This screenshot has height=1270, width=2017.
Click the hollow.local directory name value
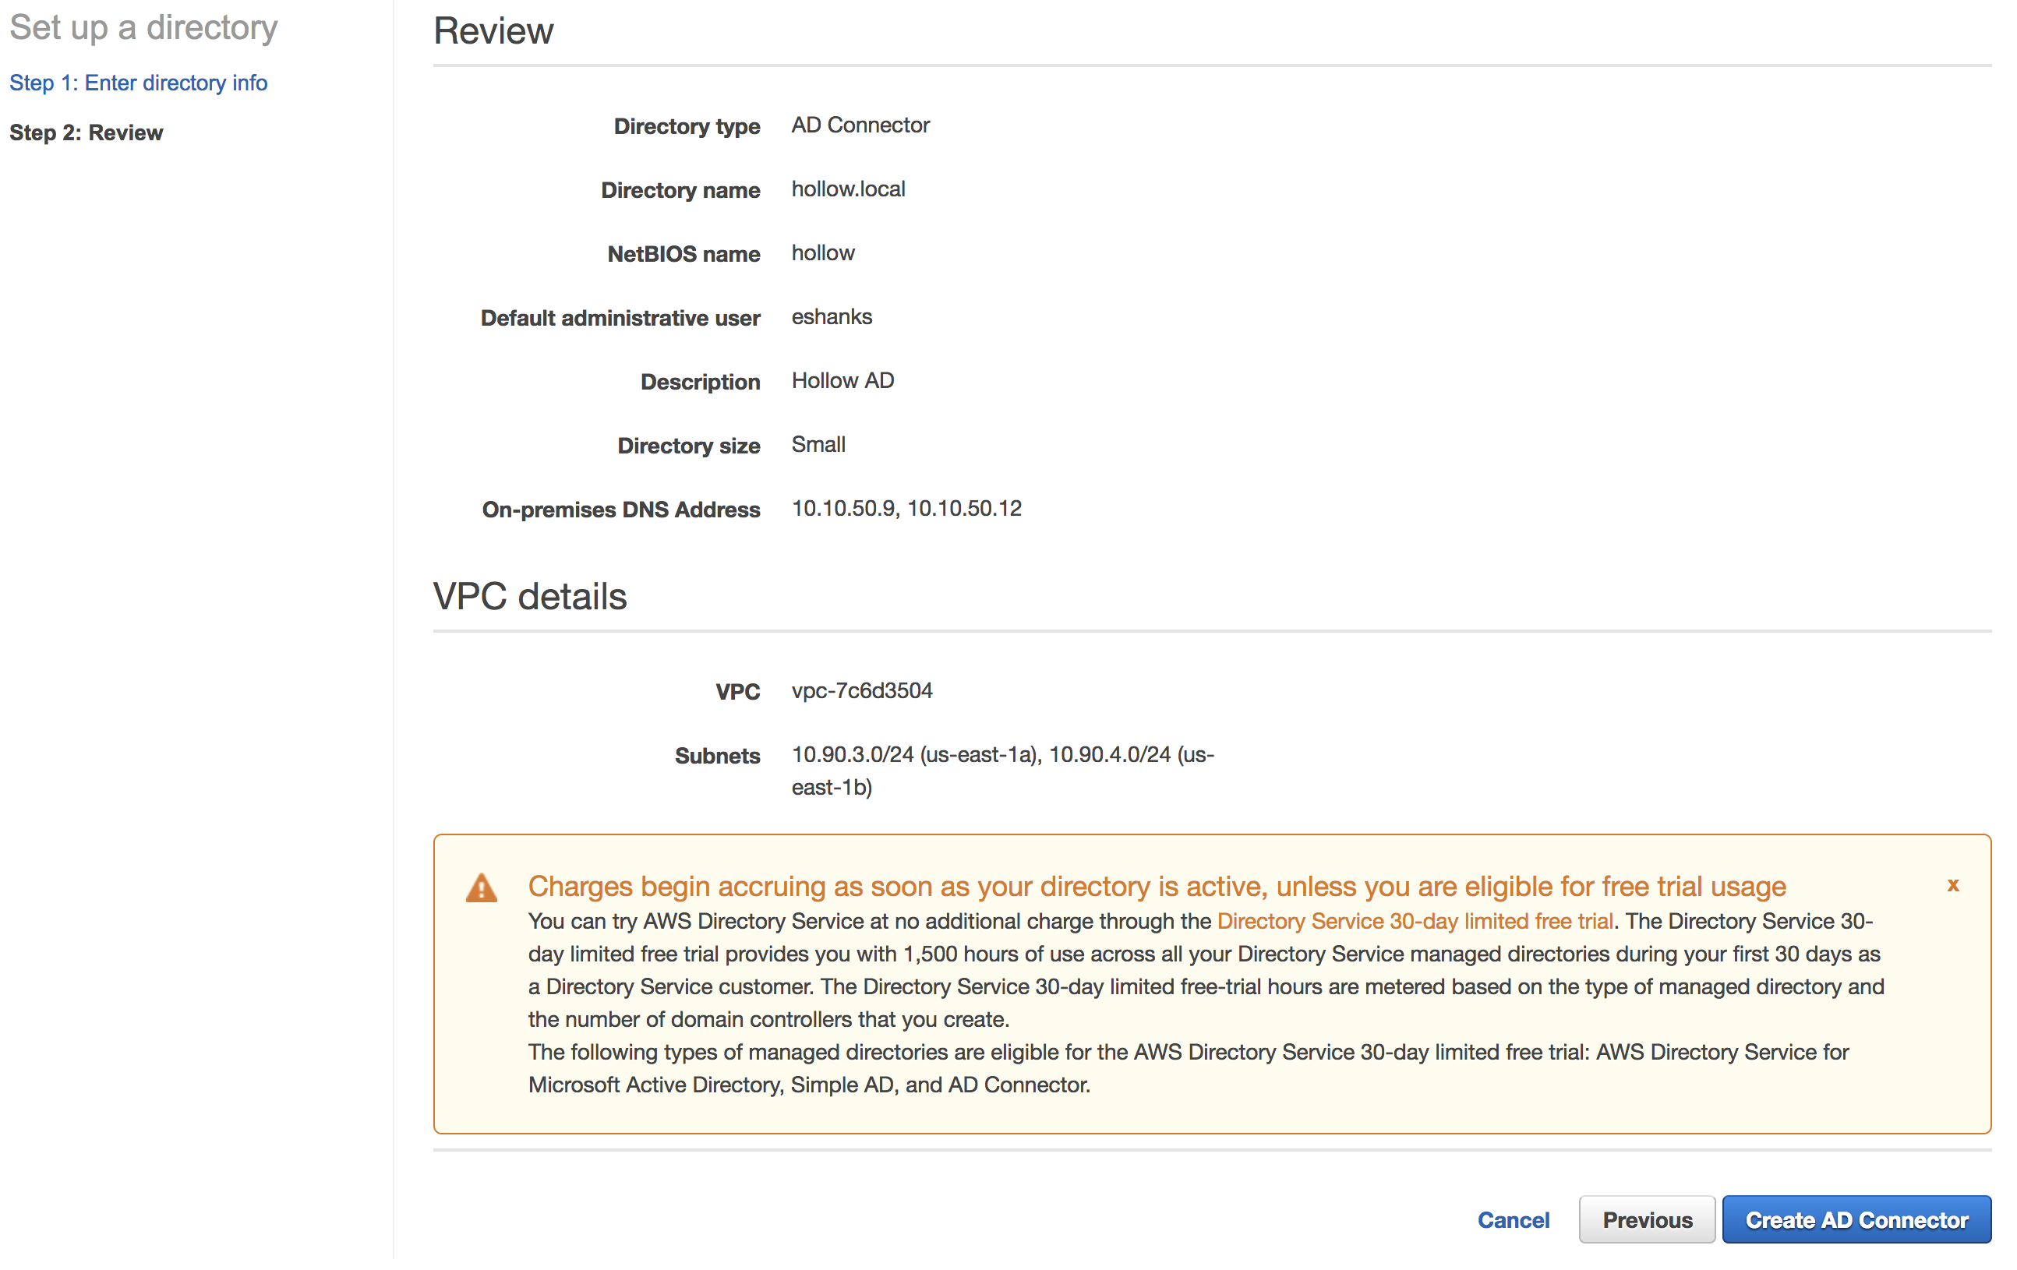click(848, 189)
